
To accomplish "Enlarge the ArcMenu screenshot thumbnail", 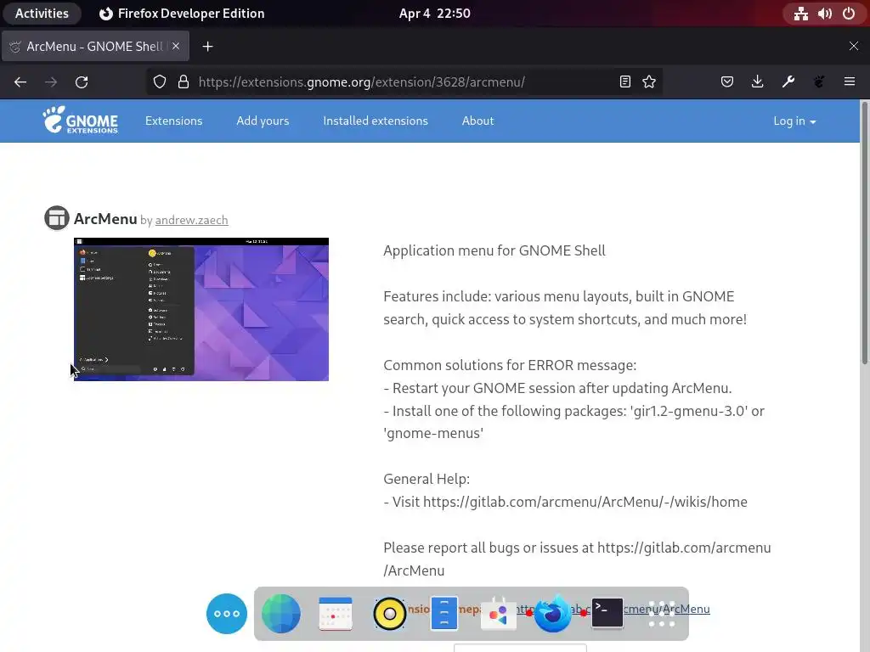I will 201,309.
